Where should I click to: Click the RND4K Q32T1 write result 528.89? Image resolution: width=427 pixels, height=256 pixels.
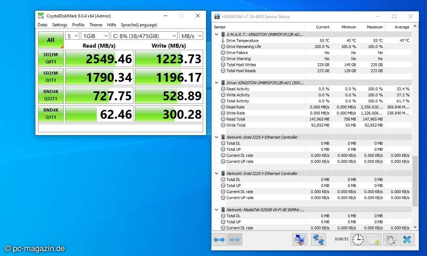(169, 95)
